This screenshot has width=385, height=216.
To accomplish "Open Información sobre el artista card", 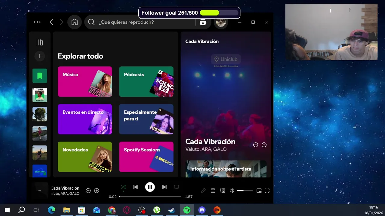I will [226, 169].
